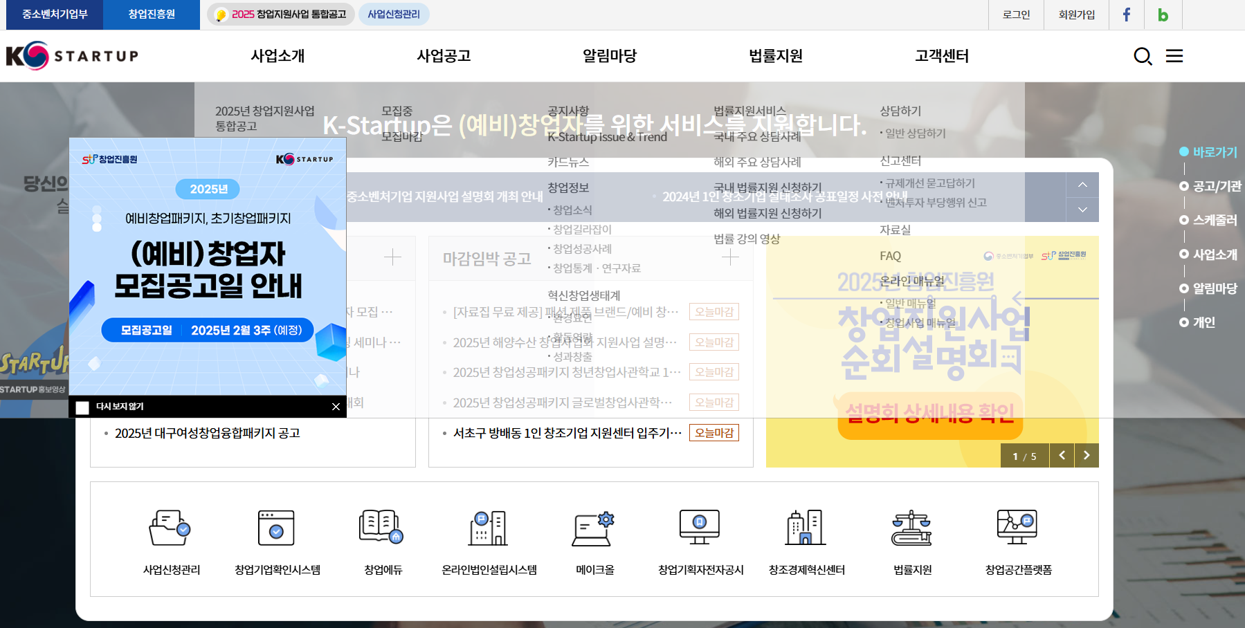This screenshot has height=628, width=1245.
Task: Switch to 창업진흥원 top tab
Action: click(152, 15)
